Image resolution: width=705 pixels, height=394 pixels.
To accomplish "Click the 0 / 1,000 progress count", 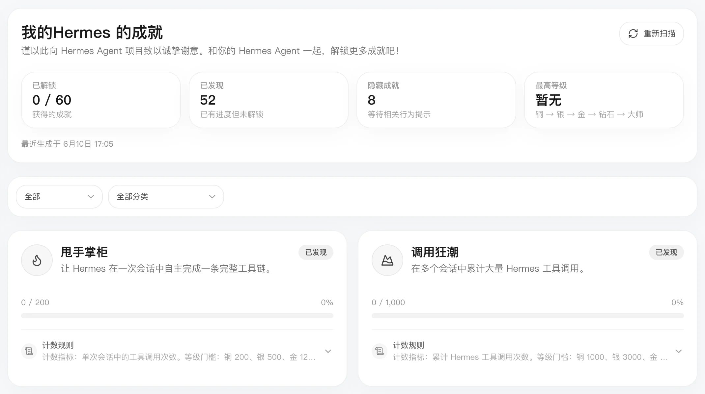I will [388, 302].
